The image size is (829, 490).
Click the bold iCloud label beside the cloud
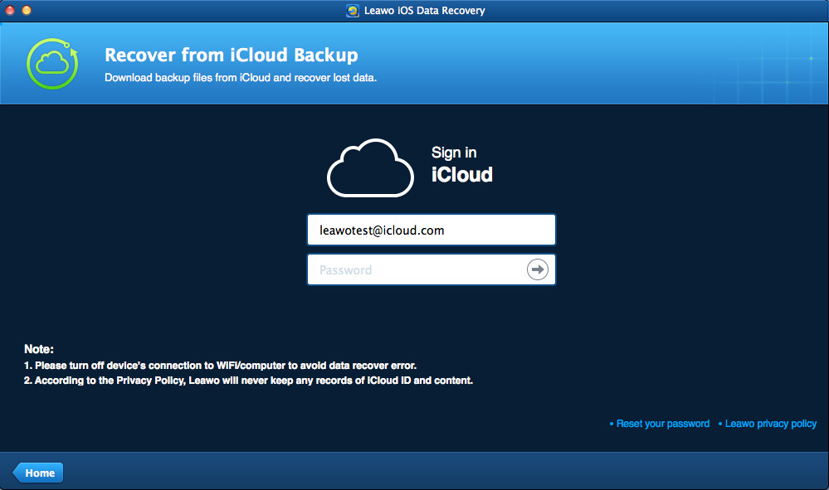[461, 175]
